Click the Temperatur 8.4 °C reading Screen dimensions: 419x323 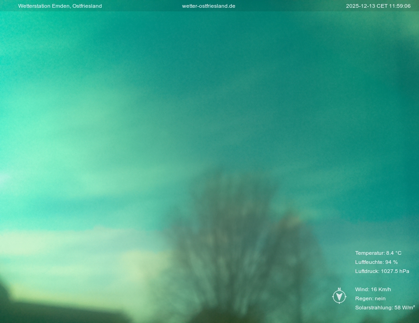378,253
